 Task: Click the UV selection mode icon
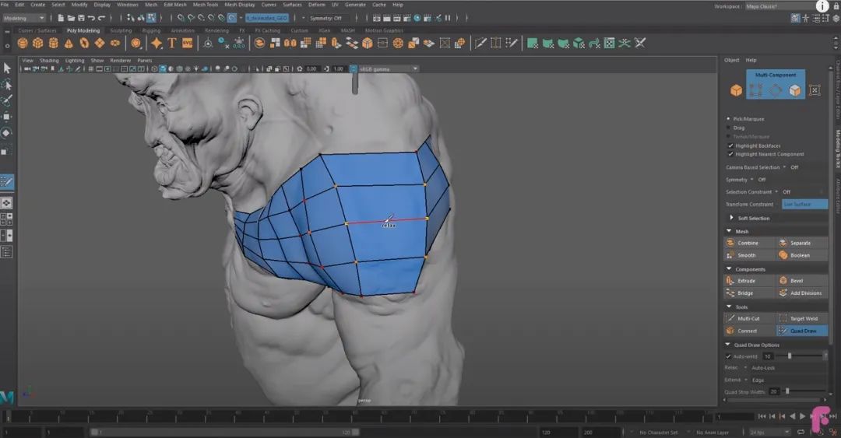pyautogui.click(x=815, y=90)
